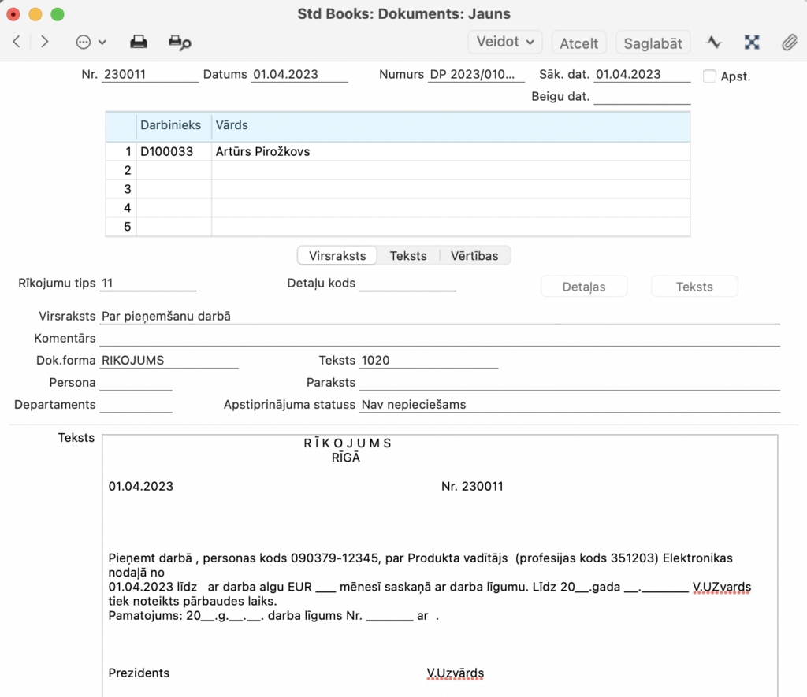This screenshot has width=807, height=697.
Task: Click the activity graph icon
Action: [x=713, y=43]
